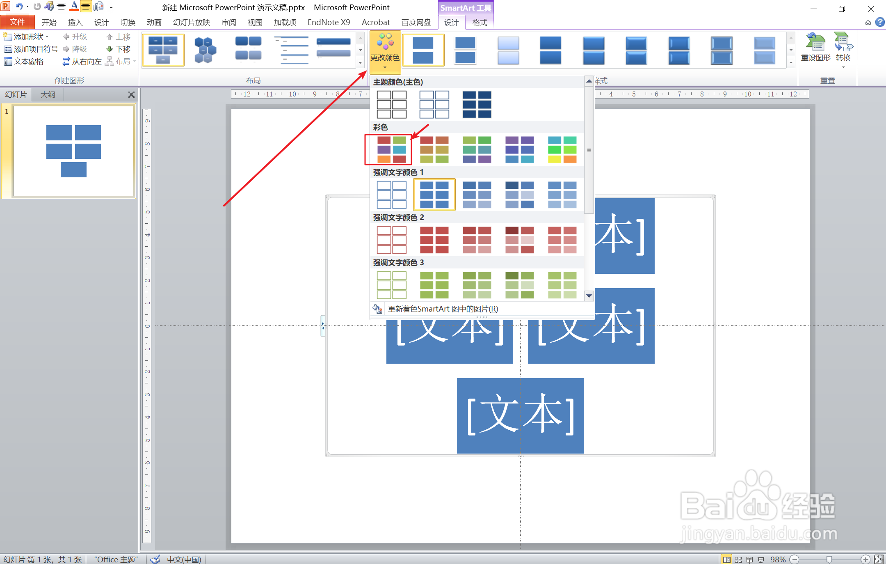Click the Move Down (下移) arrow icon
Viewport: 886px width, 564px height.
click(x=110, y=49)
